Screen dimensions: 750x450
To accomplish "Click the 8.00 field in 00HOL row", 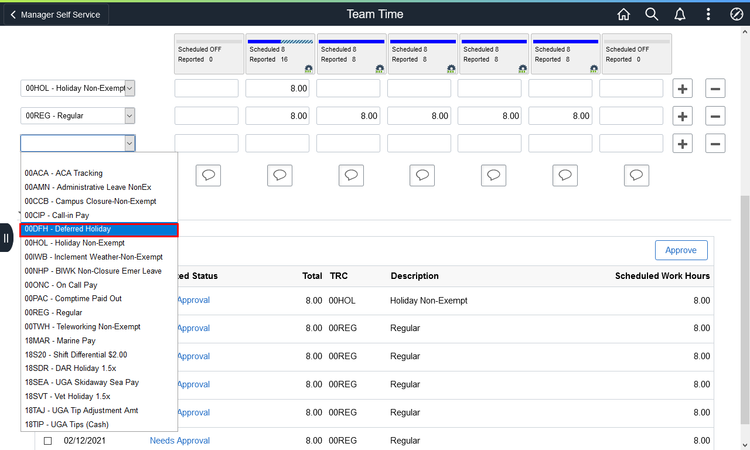I will point(277,88).
